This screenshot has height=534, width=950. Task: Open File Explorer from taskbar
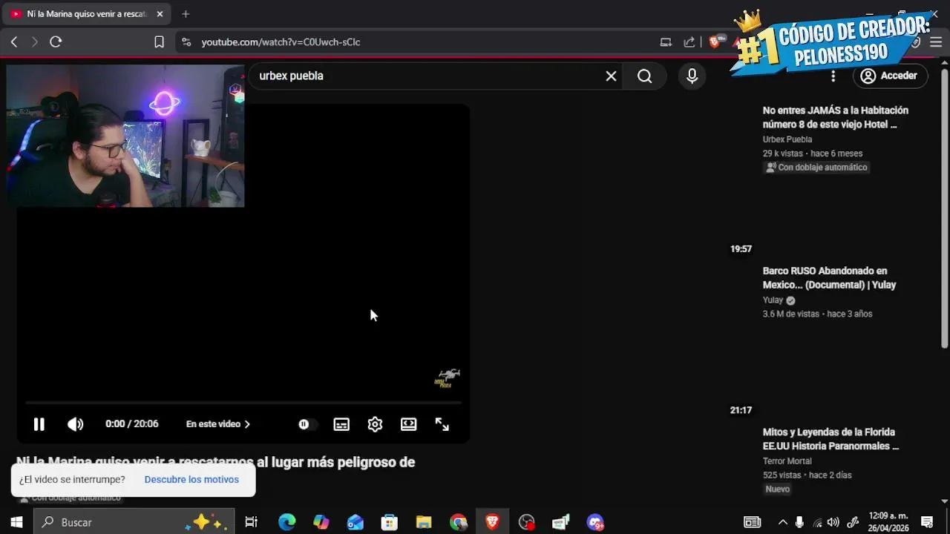click(423, 522)
